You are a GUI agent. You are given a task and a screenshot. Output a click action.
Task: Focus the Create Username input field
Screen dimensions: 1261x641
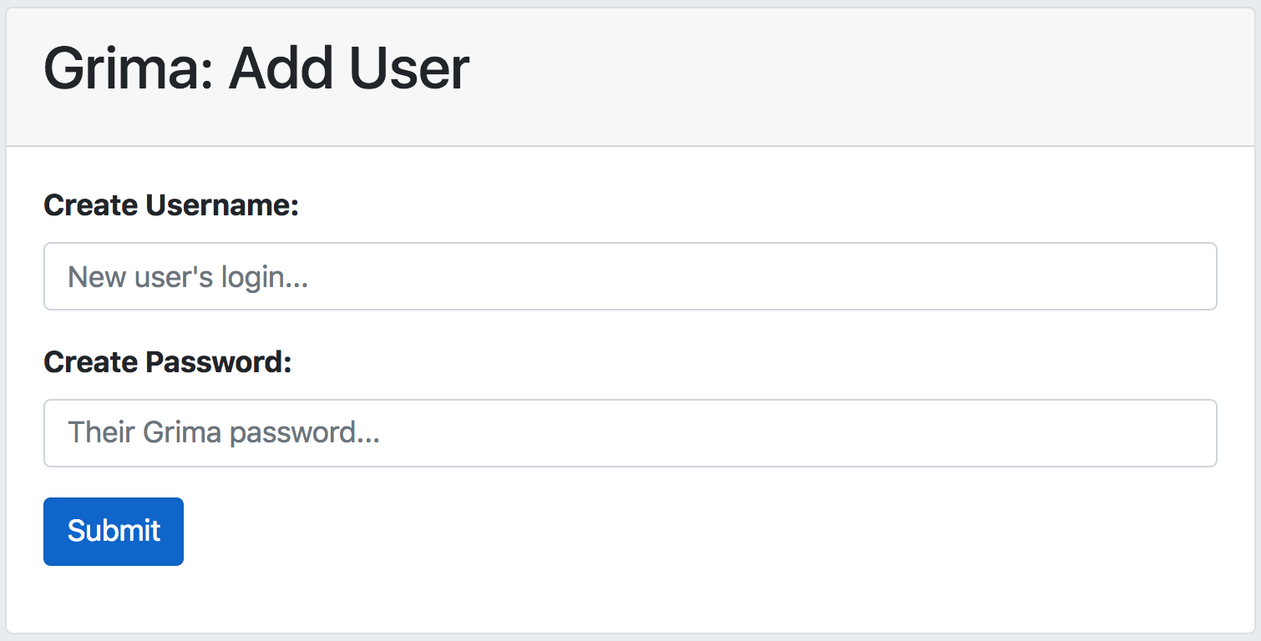pyautogui.click(x=630, y=276)
